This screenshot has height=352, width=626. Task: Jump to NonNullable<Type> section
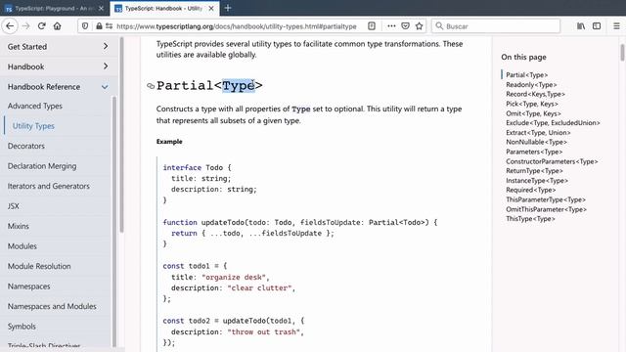[536, 142]
